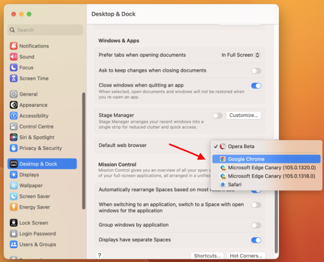Select the Focus moon icon
Image resolution: width=324 pixels, height=262 pixels.
[x=14, y=67]
